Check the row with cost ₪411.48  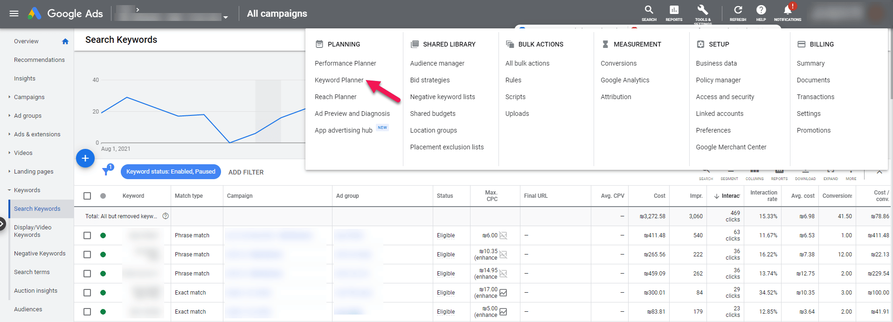tap(87, 235)
